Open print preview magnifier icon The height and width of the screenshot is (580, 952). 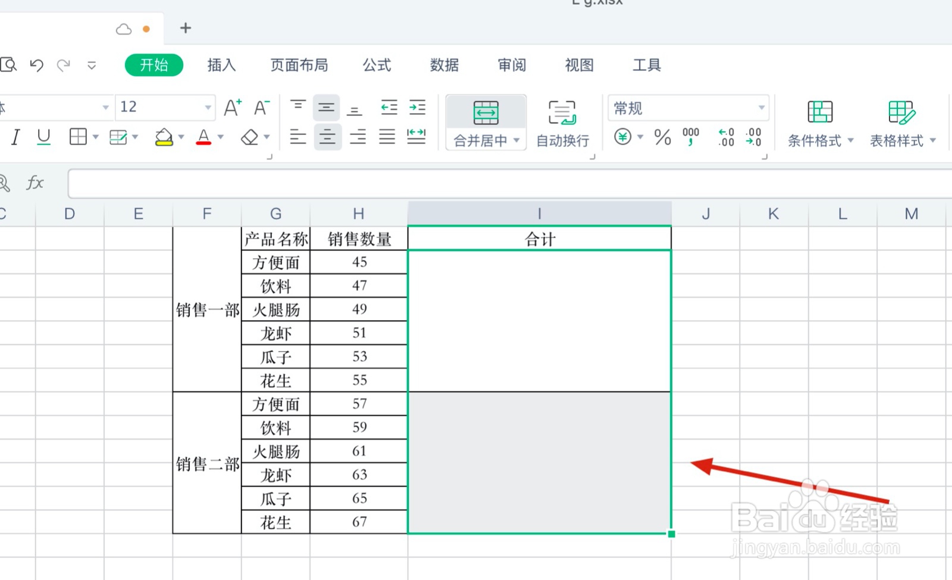[8, 64]
